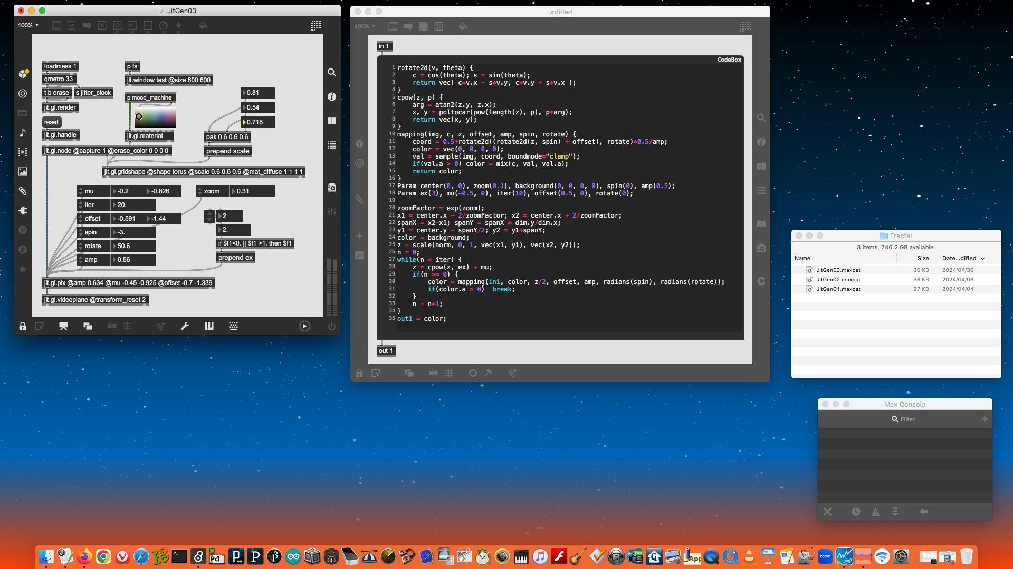The height and width of the screenshot is (569, 1013).
Task: Open the JitGen03 inspector info icon
Action: (x=331, y=96)
